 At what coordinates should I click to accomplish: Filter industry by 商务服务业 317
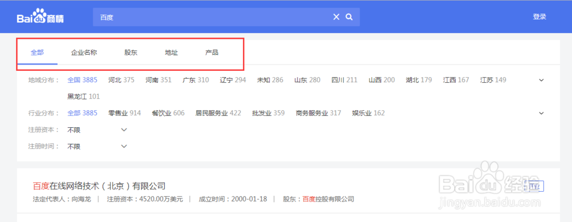(319, 113)
